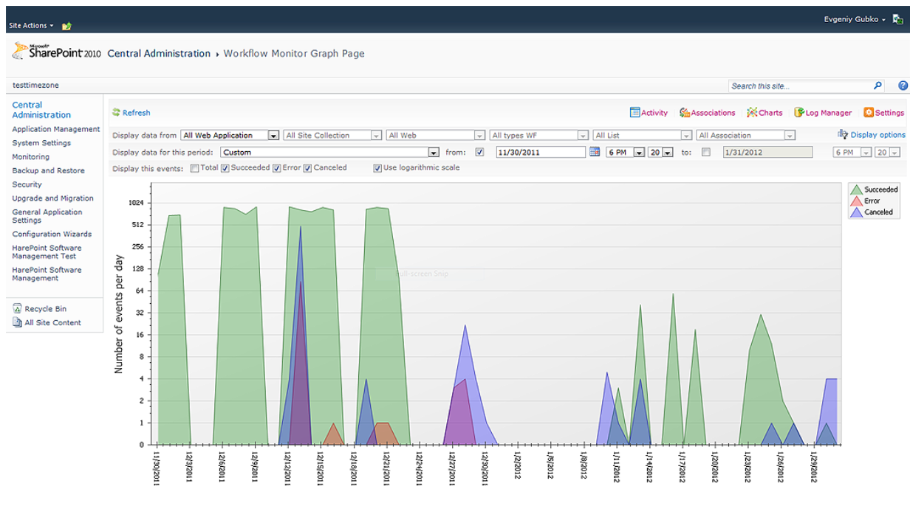Screen dimensions: 910x517
Task: Go to Application Management link
Action: 56,129
